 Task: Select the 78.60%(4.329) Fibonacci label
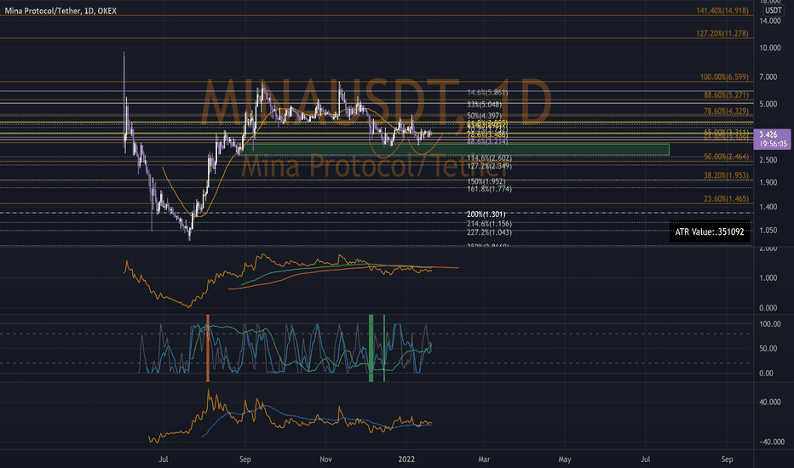[x=726, y=111]
